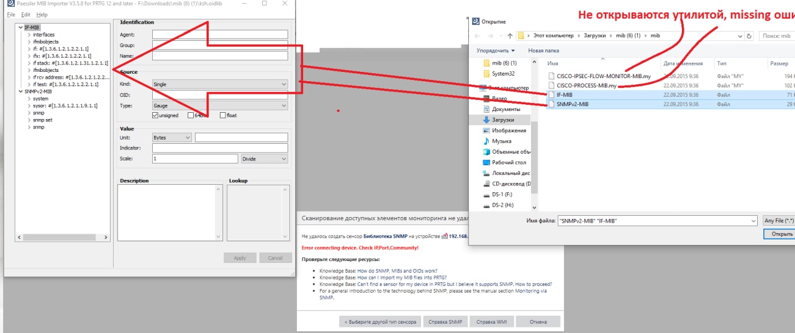The height and width of the screenshot is (333, 795).
Task: Select the CD-дисковод drive
Action: pyautogui.click(x=507, y=184)
